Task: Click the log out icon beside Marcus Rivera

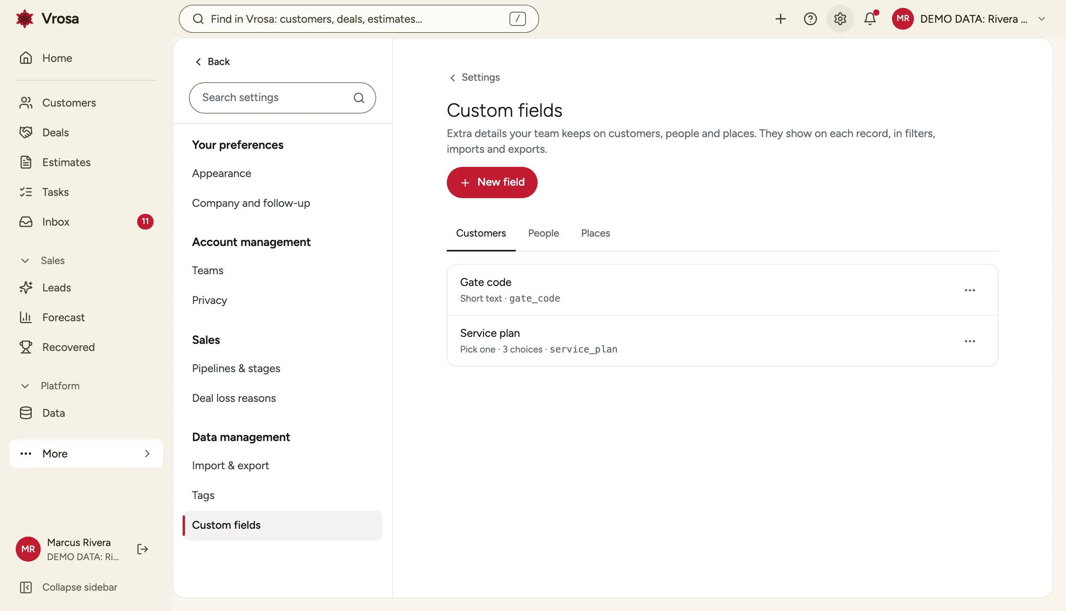Action: [143, 549]
